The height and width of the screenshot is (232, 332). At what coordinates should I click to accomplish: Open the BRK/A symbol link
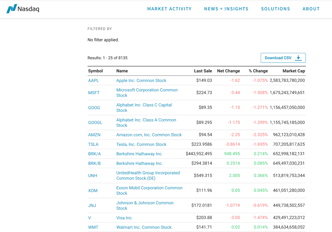click(x=94, y=154)
